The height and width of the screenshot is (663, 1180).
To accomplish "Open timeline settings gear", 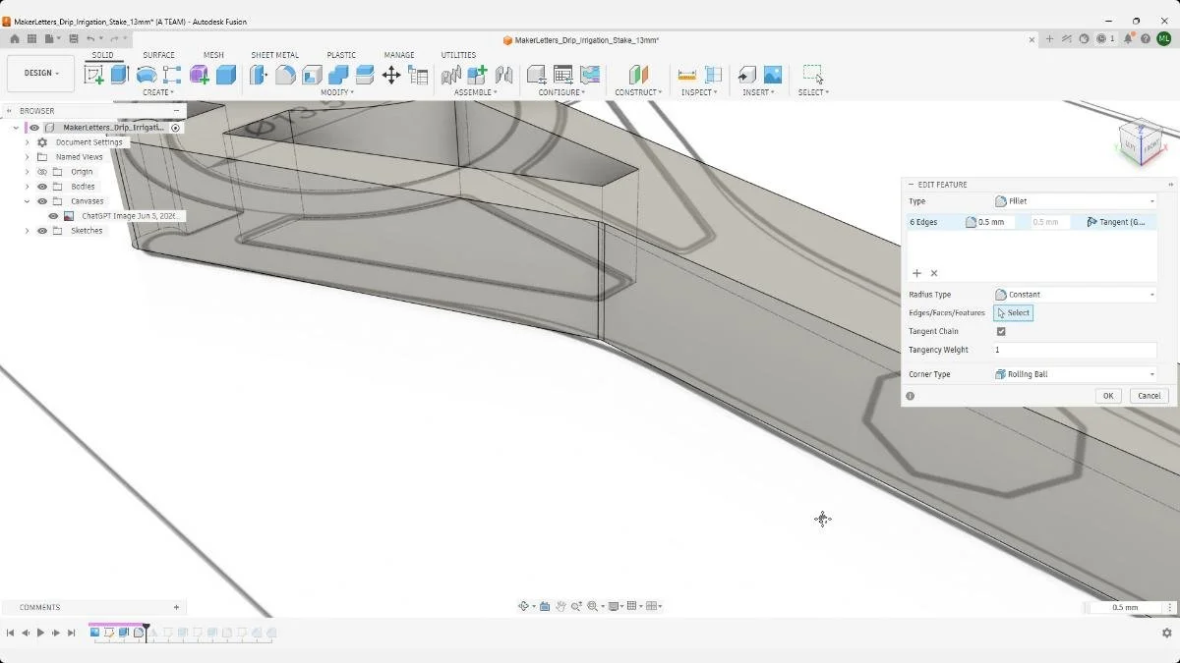I will click(x=1167, y=634).
